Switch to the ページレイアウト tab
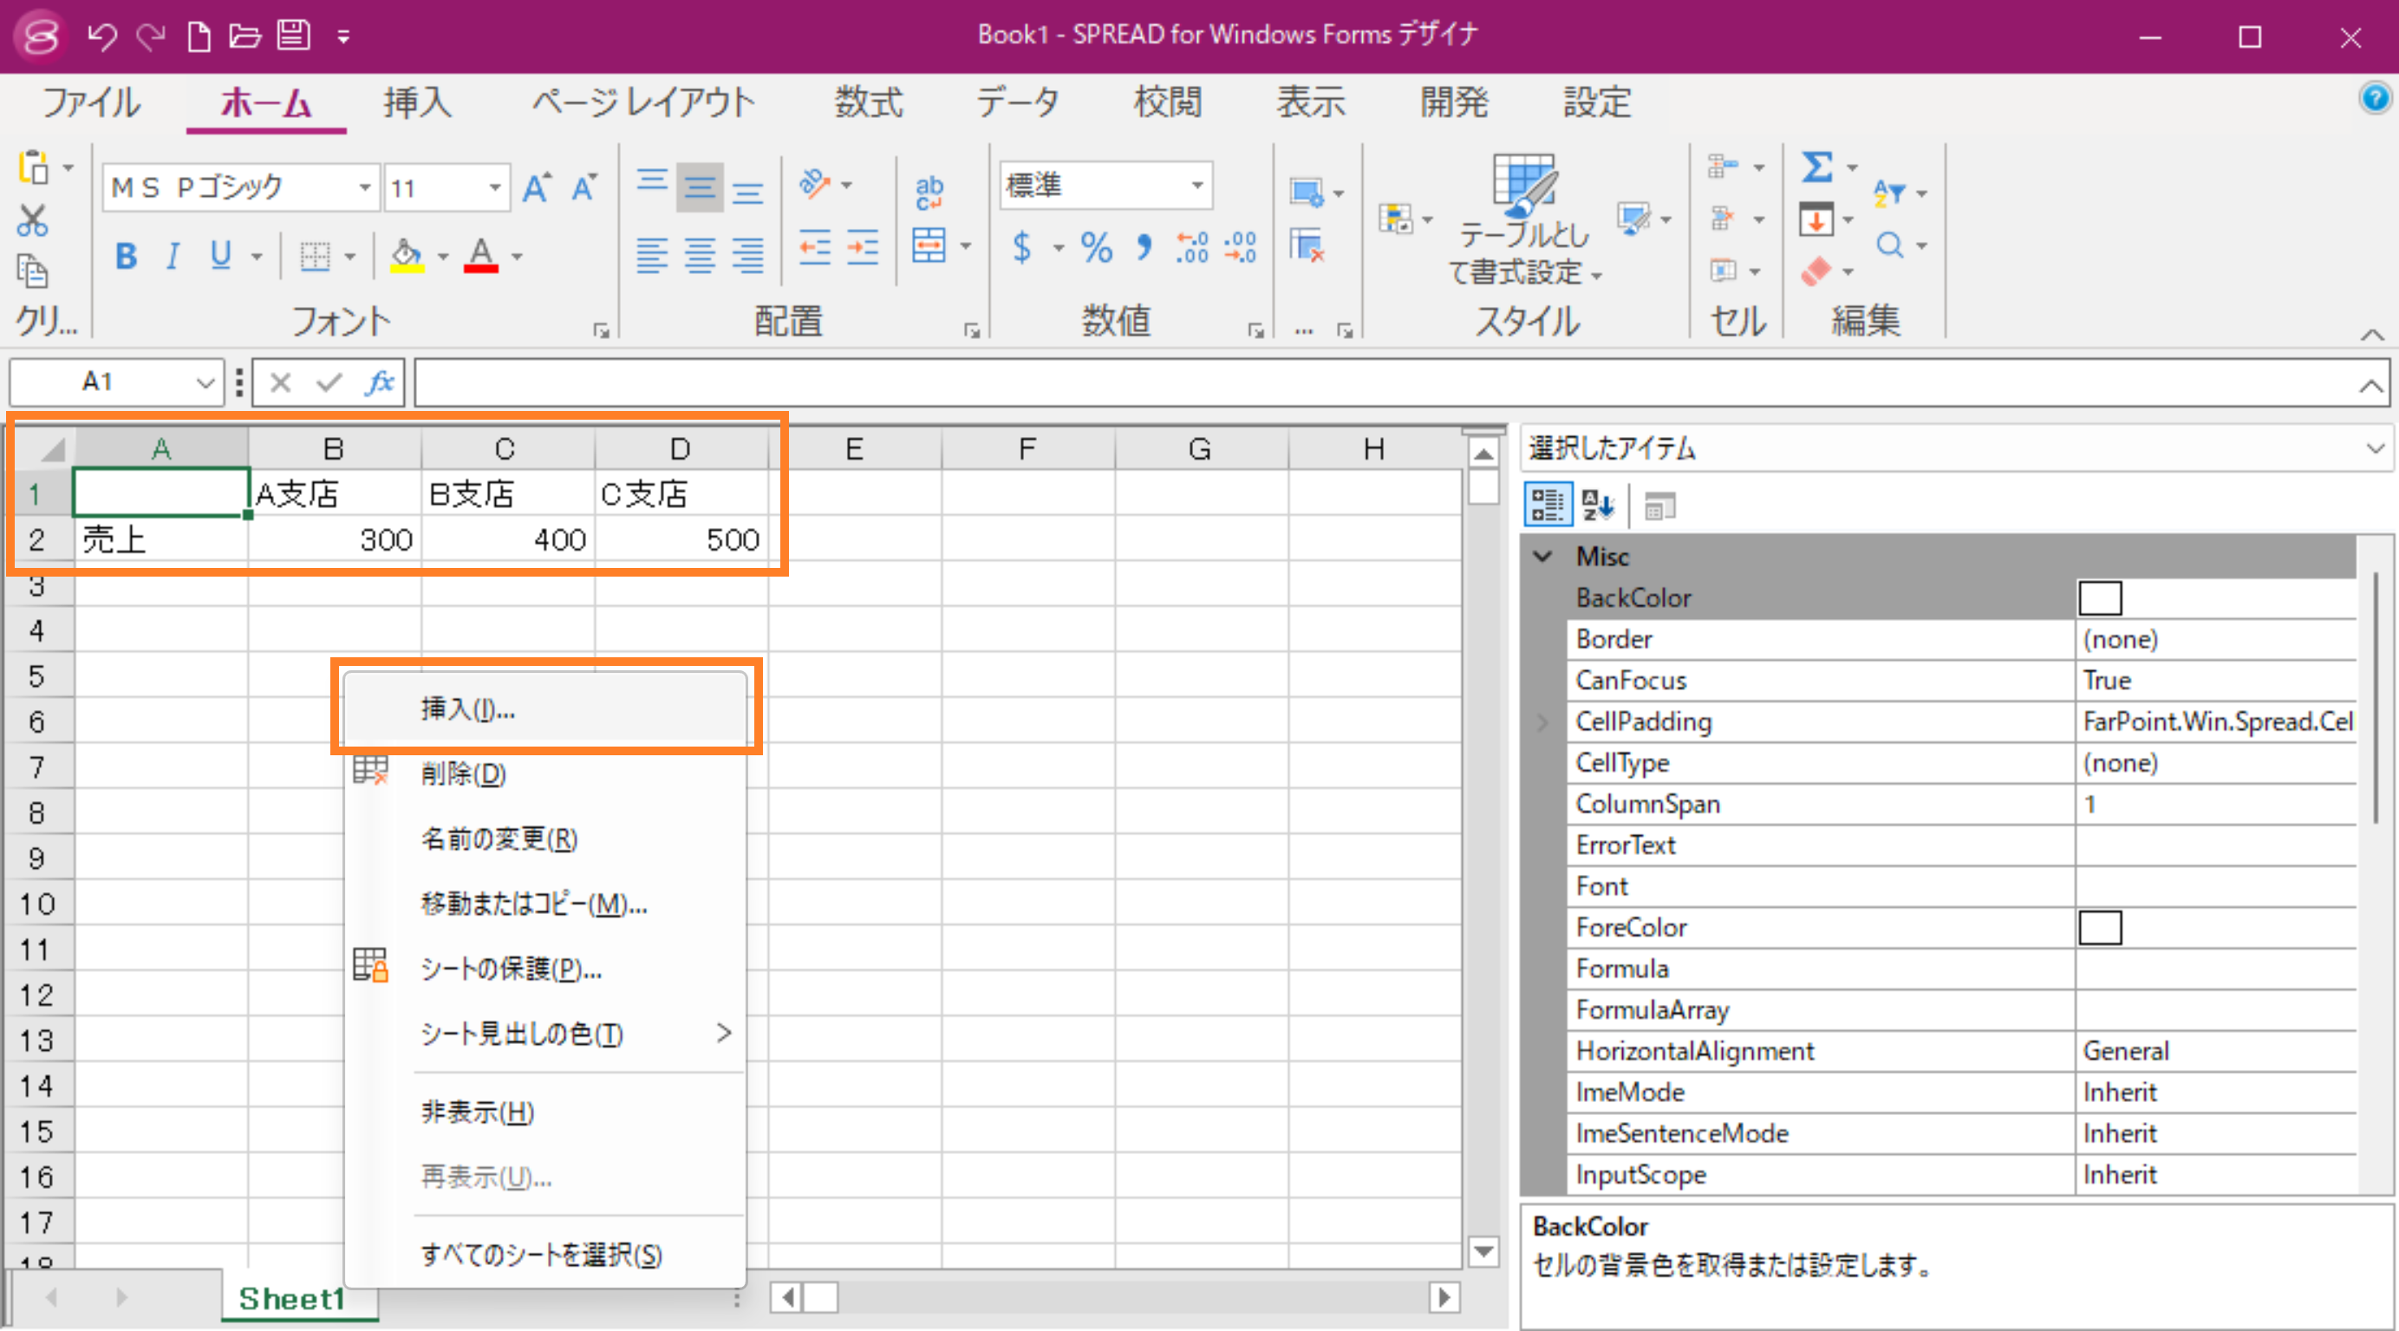2399x1331 pixels. 643,102
